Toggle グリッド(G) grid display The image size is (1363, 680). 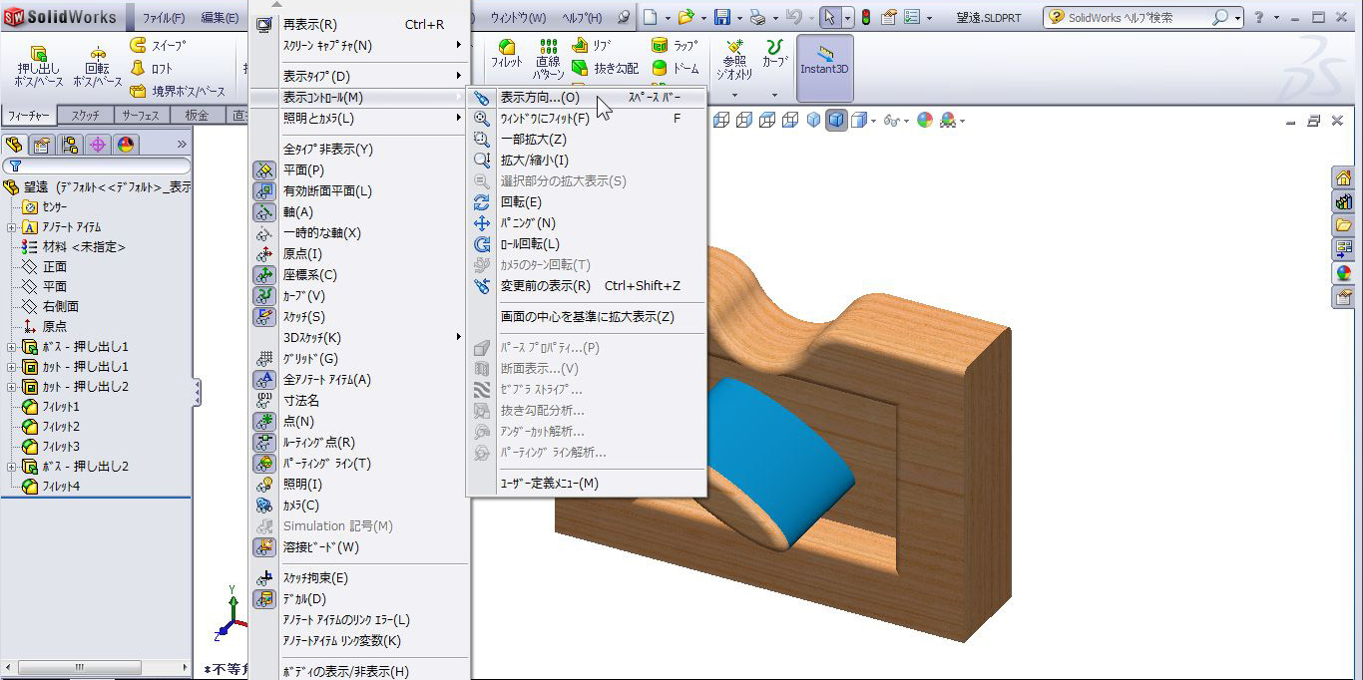point(359,359)
